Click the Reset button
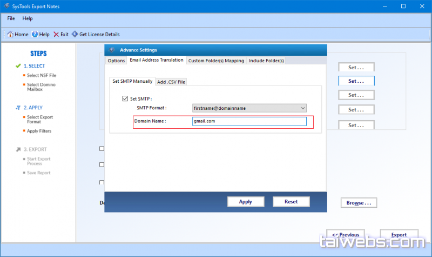Viewport: 432px width, 257px height. coord(291,201)
